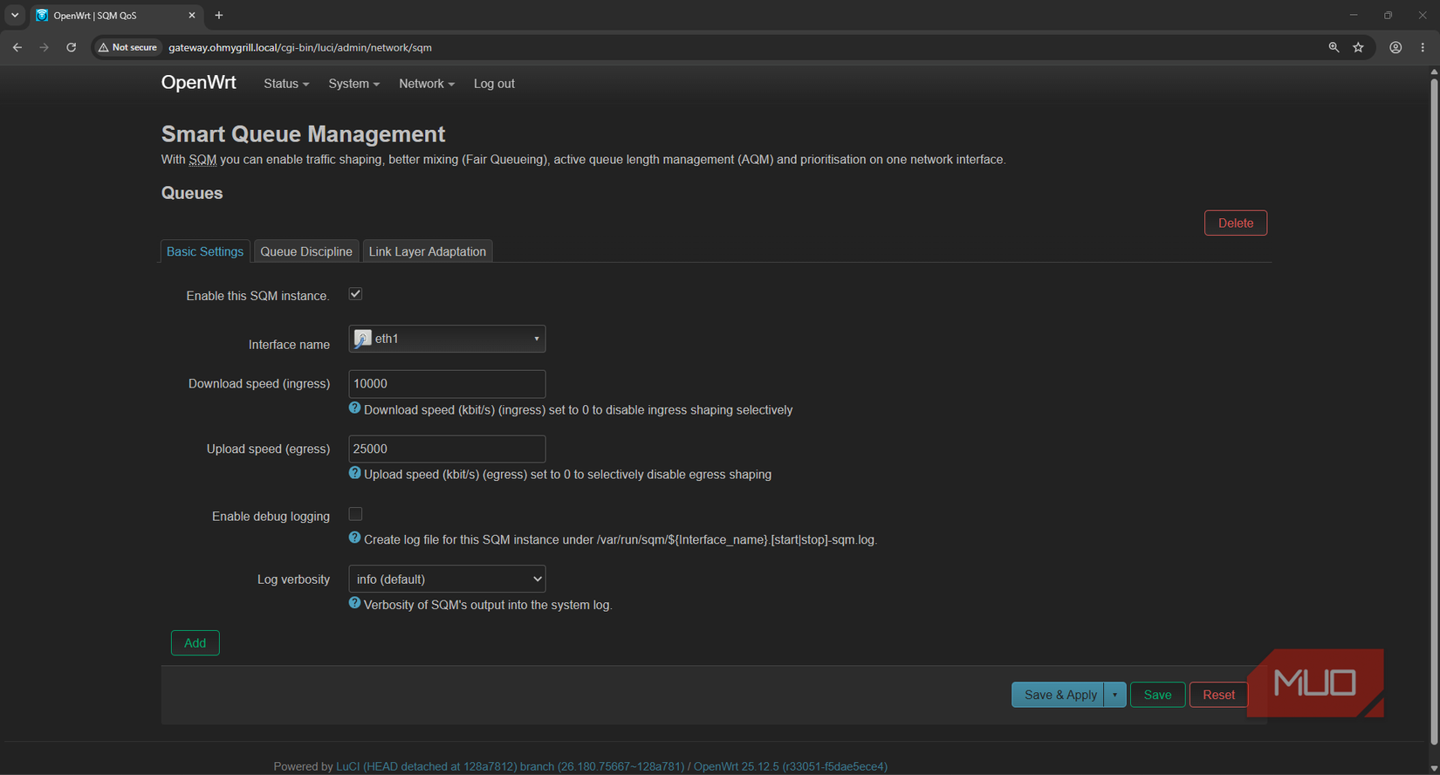Open the Chrome three-dot menu
The width and height of the screenshot is (1440, 775).
[1423, 47]
